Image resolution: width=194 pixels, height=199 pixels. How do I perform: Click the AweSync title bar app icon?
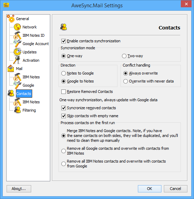tap(6, 5)
